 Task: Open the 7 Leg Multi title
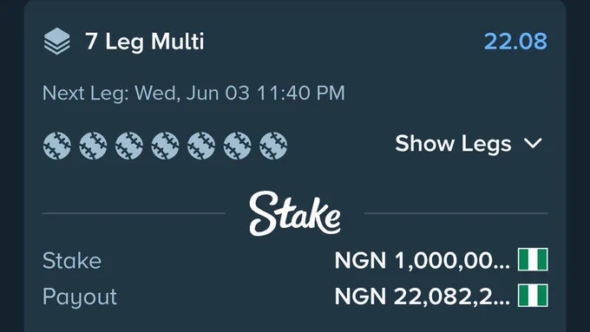tap(145, 42)
